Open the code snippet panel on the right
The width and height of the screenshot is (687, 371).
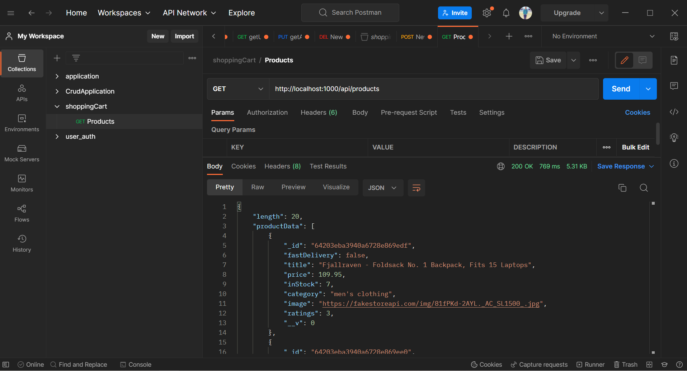(674, 112)
